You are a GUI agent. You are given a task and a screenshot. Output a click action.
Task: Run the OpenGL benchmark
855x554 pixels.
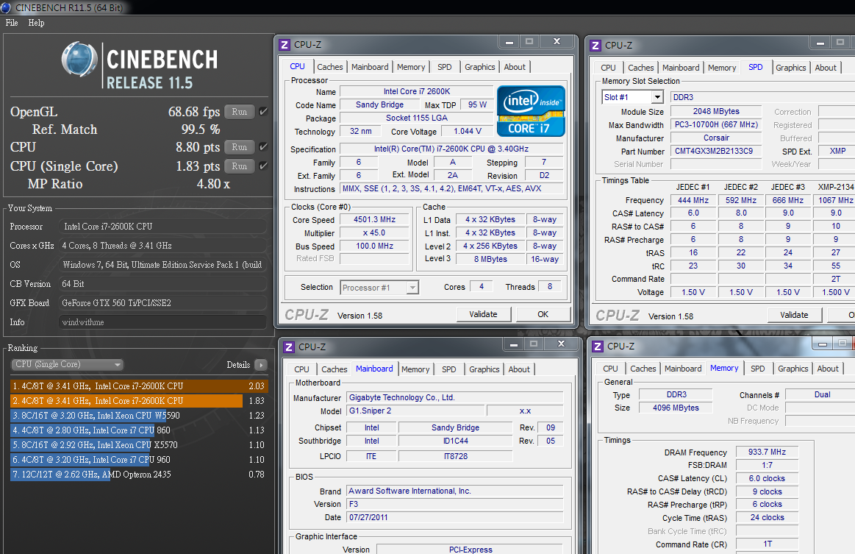(x=239, y=112)
